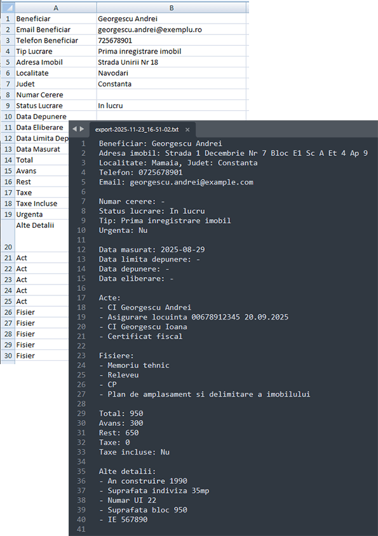The width and height of the screenshot is (378, 536).
Task: Click editor line 'Status lucrare: In lucru'
Action: coord(152,211)
